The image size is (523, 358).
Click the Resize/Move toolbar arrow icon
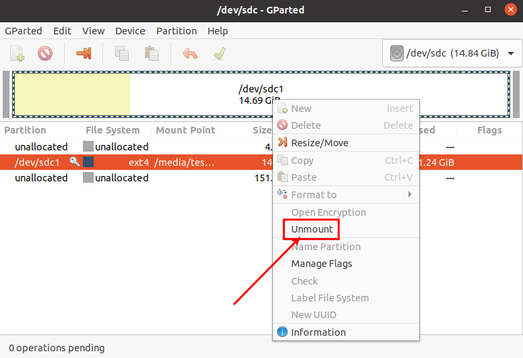[84, 53]
